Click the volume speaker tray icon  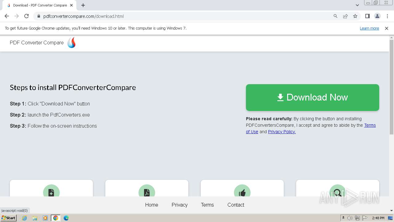[x=350, y=218]
